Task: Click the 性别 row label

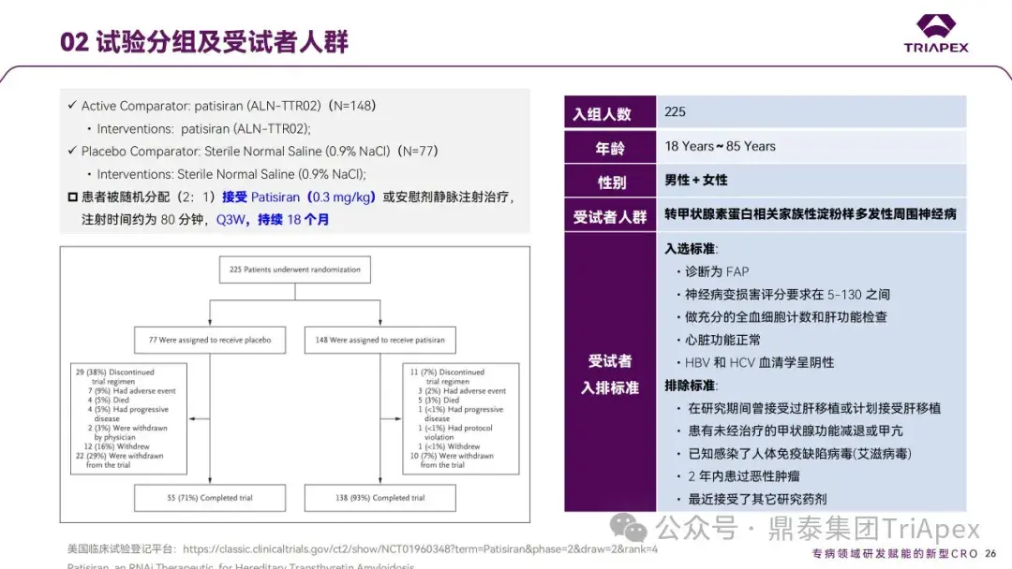Action: 609,181
